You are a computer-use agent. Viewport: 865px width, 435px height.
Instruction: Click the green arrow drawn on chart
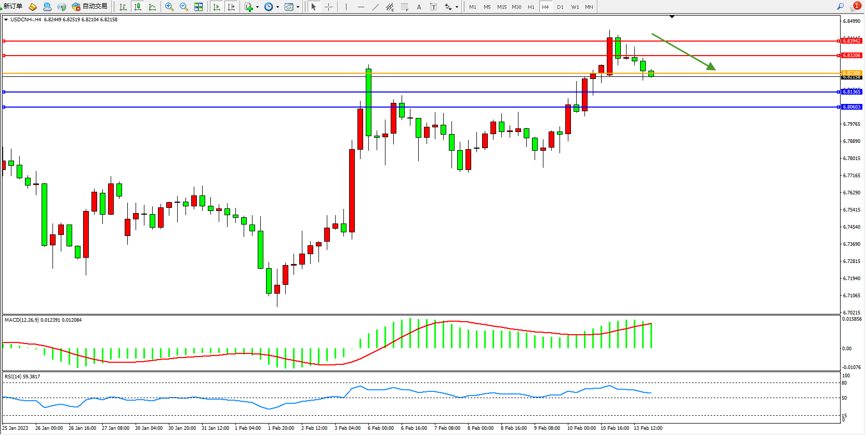pos(684,51)
